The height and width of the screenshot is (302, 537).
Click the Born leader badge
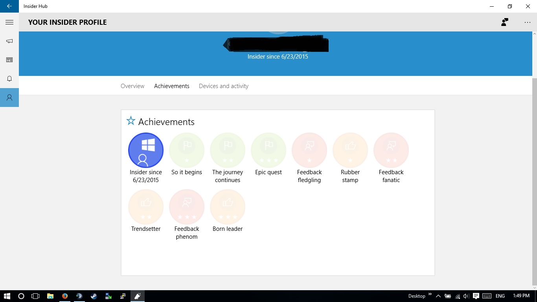[x=228, y=207]
